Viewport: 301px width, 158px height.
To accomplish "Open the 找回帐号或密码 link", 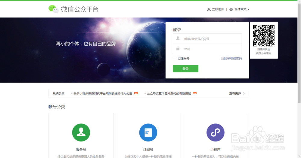I will click(231, 58).
